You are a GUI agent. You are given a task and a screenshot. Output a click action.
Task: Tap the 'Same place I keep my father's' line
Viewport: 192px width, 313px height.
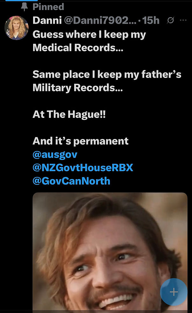[x=107, y=74]
